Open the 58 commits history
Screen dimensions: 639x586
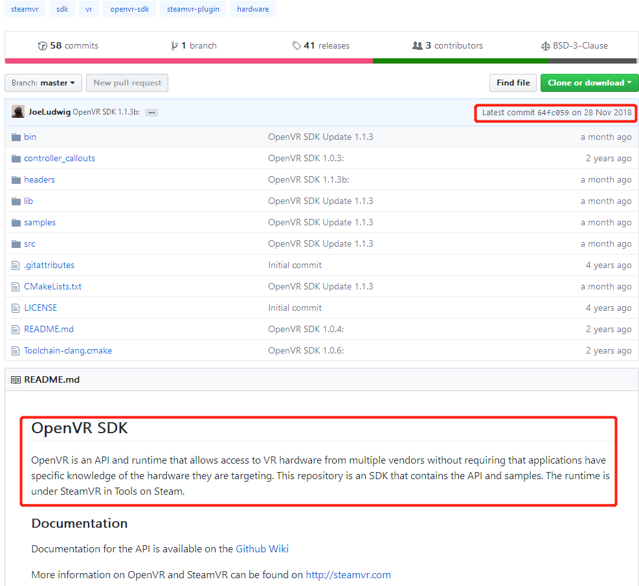point(68,45)
